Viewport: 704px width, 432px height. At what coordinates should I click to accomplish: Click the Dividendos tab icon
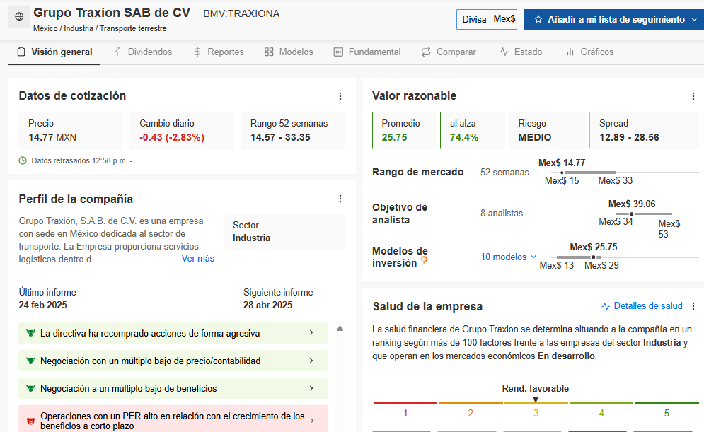(x=117, y=52)
